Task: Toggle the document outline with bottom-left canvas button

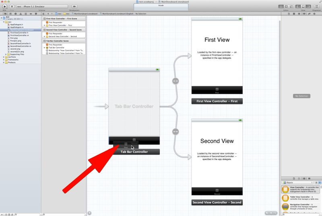Action: [89, 213]
